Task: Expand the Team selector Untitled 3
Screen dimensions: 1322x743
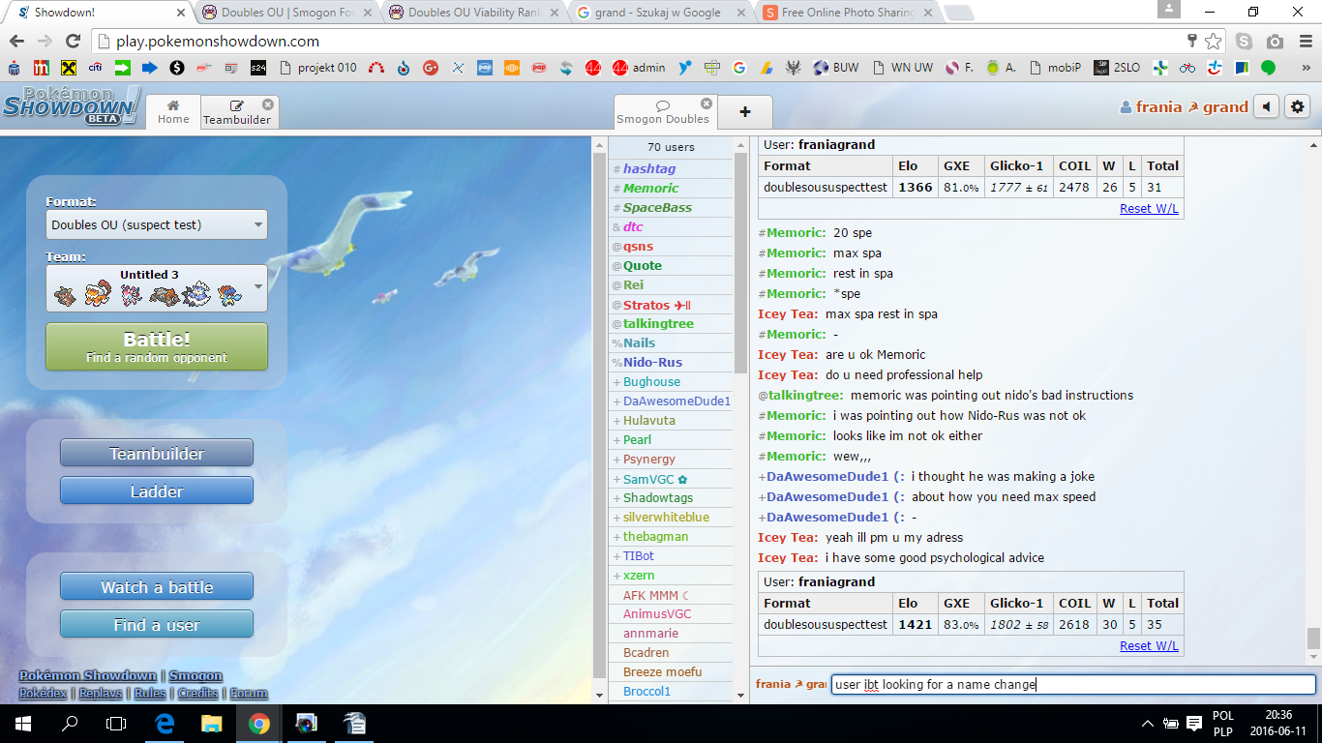Action: (157, 288)
